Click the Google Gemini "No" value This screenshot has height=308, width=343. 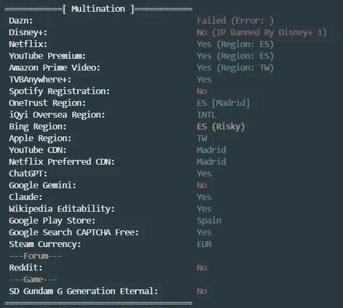[202, 186]
